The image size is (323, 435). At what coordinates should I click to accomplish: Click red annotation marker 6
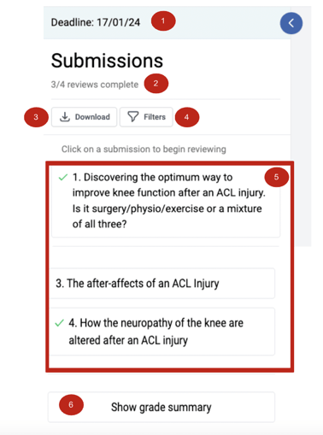pos(71,404)
